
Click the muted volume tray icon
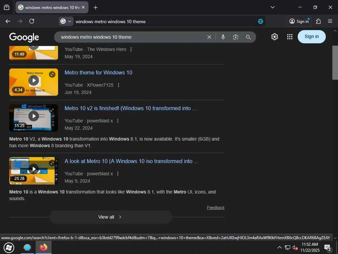point(295,248)
